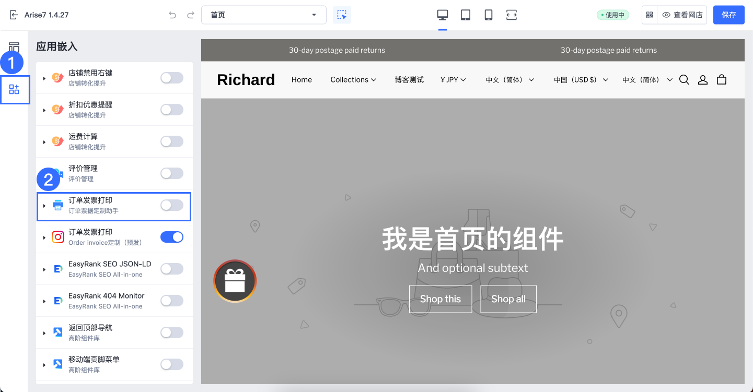Click the Instagram-style icon of Order invoice定制
Image resolution: width=753 pixels, height=392 pixels.
tap(57, 237)
